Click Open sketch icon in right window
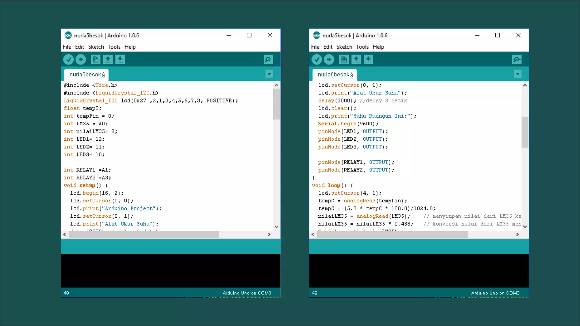 tap(356, 59)
